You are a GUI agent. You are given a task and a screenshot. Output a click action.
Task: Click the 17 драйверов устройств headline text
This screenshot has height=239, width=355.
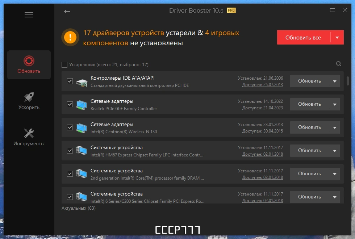[124, 33]
